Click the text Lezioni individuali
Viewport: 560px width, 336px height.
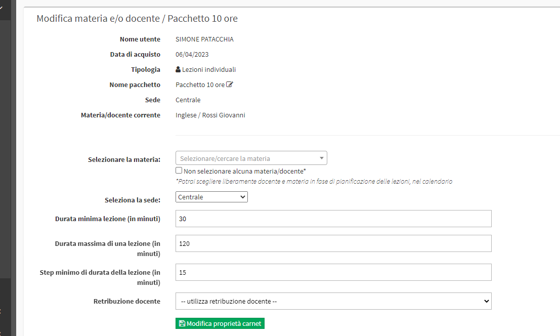point(209,70)
